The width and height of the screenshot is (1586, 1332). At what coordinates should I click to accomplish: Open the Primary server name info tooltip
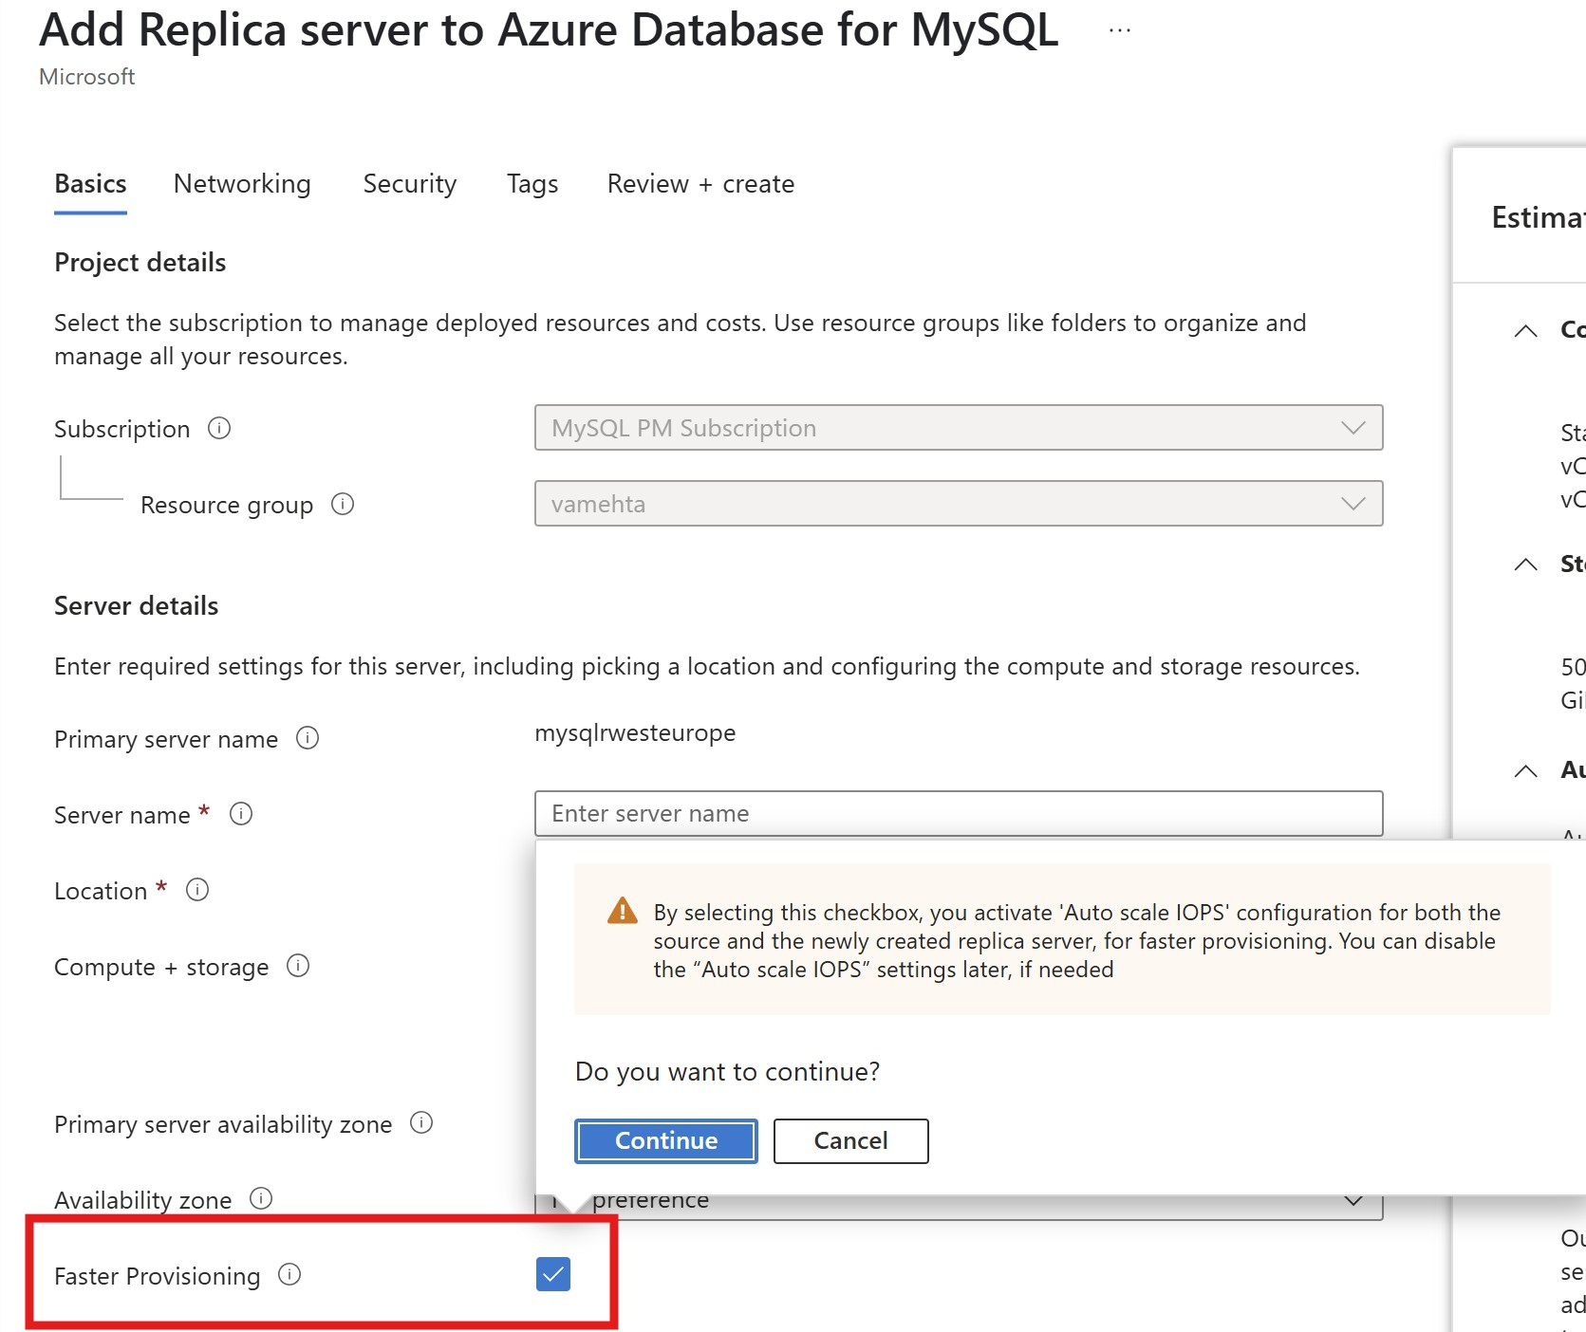pos(308,739)
